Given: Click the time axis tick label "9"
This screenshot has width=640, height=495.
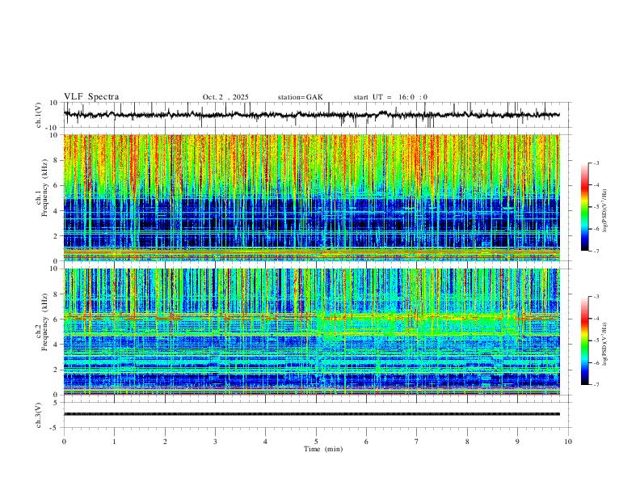Looking at the screenshot, I should tap(517, 442).
